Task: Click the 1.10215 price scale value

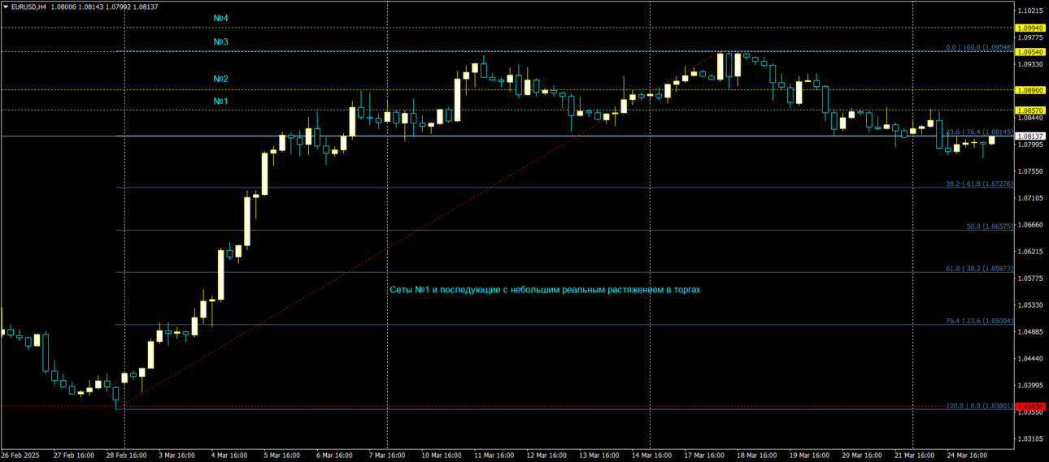Action: tap(1030, 11)
